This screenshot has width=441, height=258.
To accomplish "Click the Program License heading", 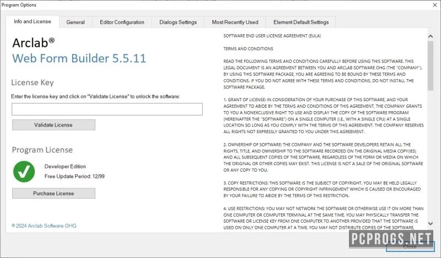I will click(x=42, y=150).
